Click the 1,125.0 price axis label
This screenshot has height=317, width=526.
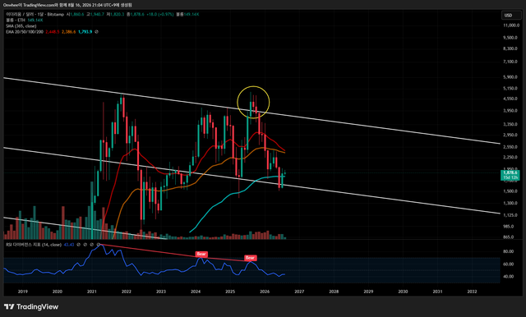510,215
